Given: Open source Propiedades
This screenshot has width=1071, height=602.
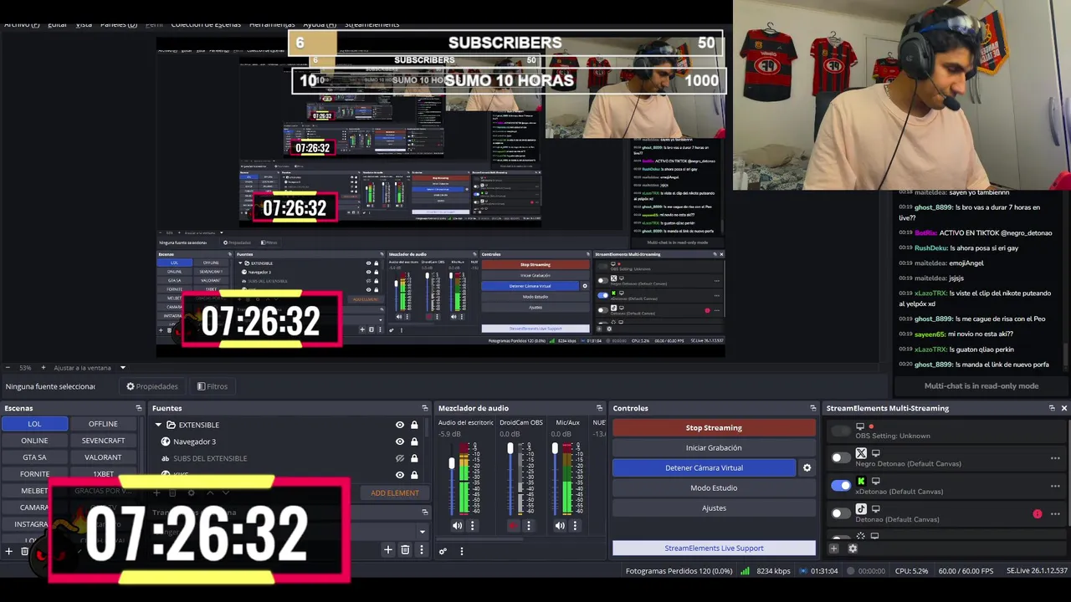Looking at the screenshot, I should point(151,386).
